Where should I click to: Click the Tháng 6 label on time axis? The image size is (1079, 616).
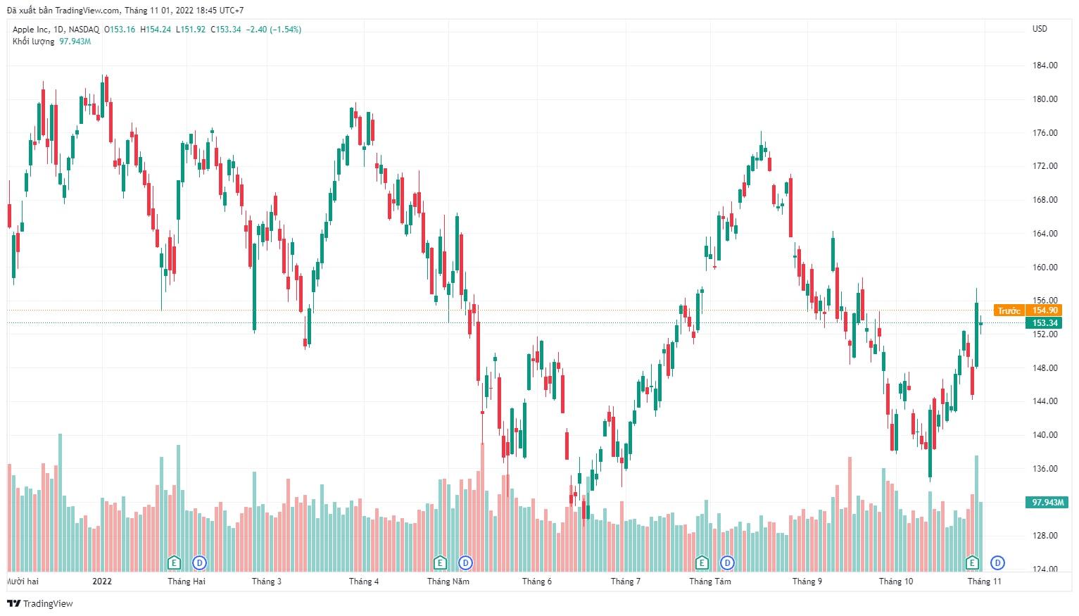click(x=537, y=582)
